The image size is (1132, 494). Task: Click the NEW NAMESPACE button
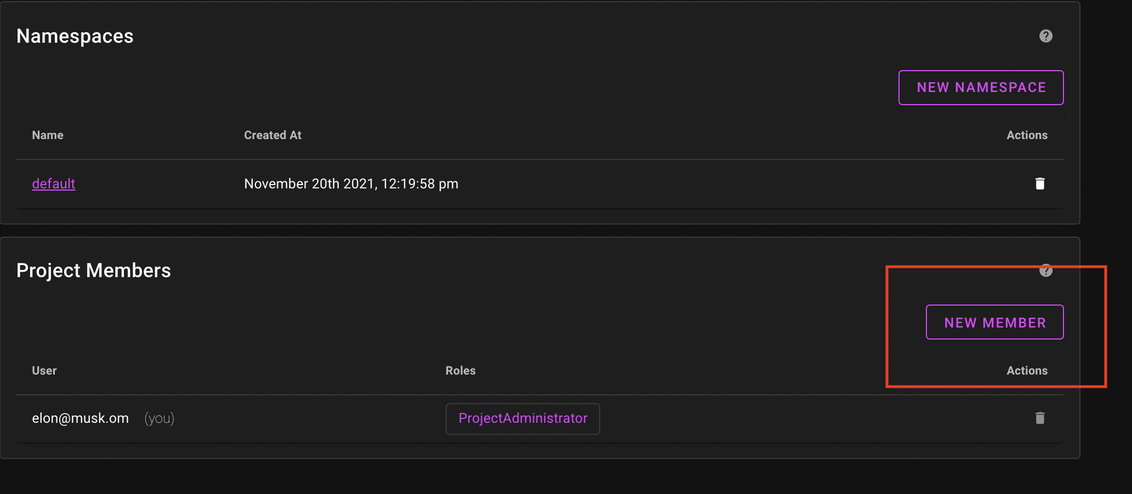(981, 88)
